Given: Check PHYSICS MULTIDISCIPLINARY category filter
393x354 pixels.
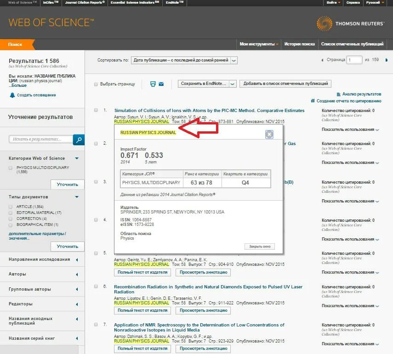Looking at the screenshot, I should pos(11,168).
